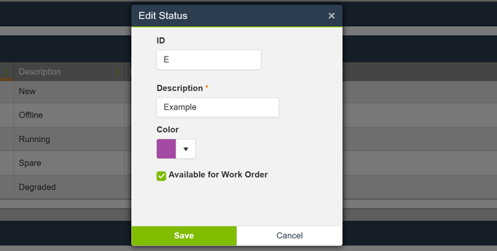Sort by the Description column header

tap(40, 72)
